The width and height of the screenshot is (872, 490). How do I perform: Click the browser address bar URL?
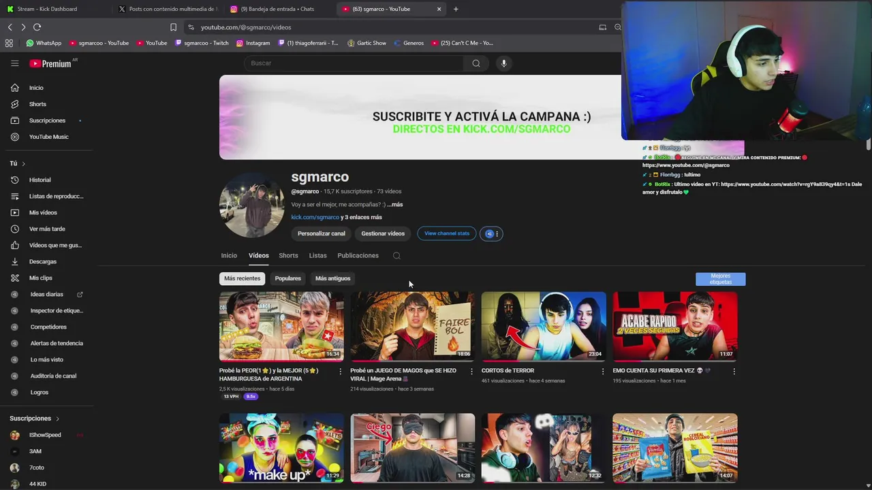[x=246, y=27]
